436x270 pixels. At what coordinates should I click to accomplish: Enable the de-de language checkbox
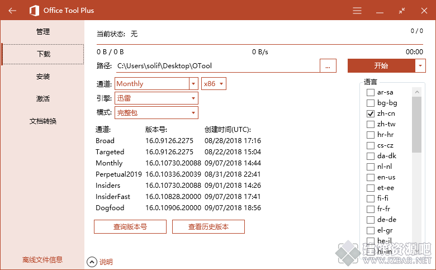tap(371, 220)
